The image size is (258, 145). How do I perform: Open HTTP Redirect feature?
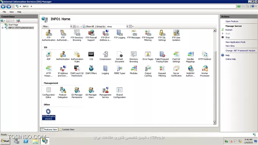tap(204, 56)
